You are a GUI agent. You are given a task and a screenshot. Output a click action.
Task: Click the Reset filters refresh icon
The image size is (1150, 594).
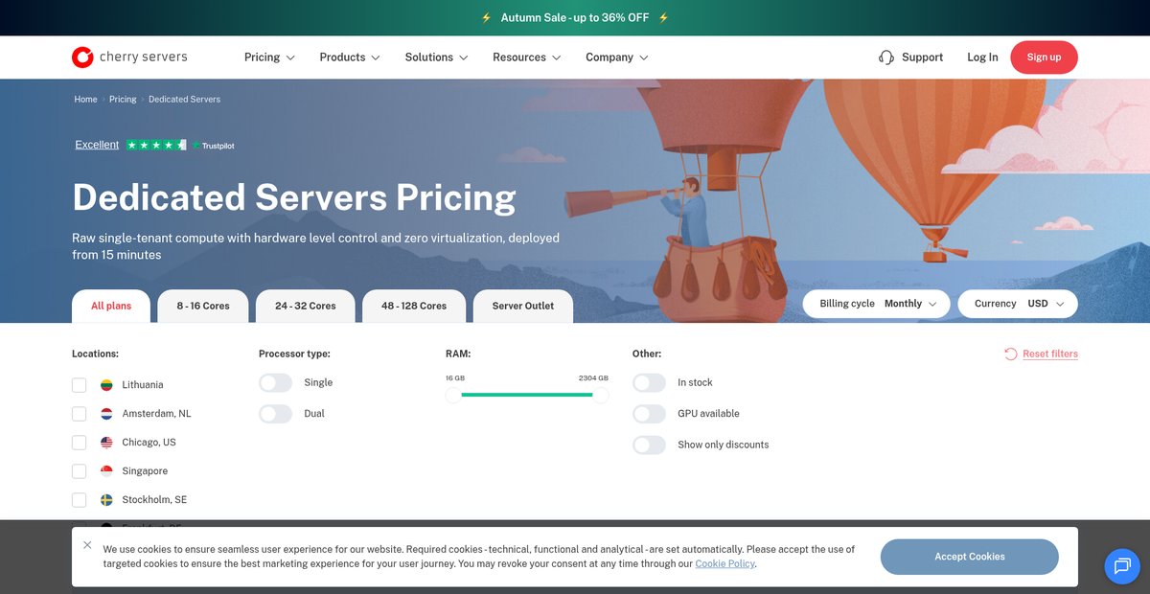click(1011, 354)
